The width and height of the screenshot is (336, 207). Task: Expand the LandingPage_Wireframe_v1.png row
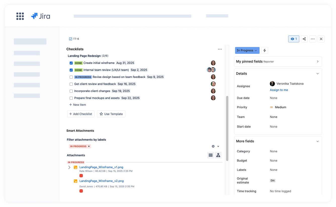(69, 167)
